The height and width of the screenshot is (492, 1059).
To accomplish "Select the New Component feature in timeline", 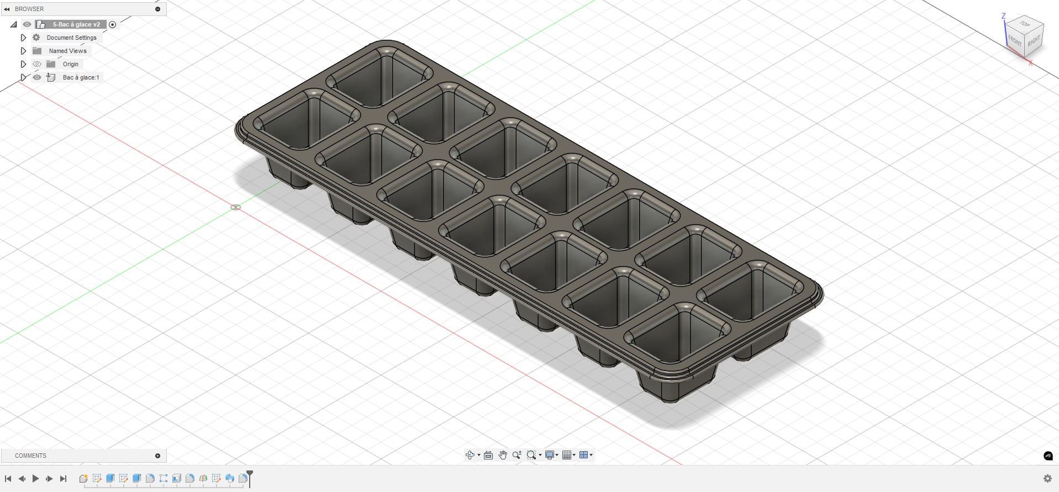I will tap(83, 478).
